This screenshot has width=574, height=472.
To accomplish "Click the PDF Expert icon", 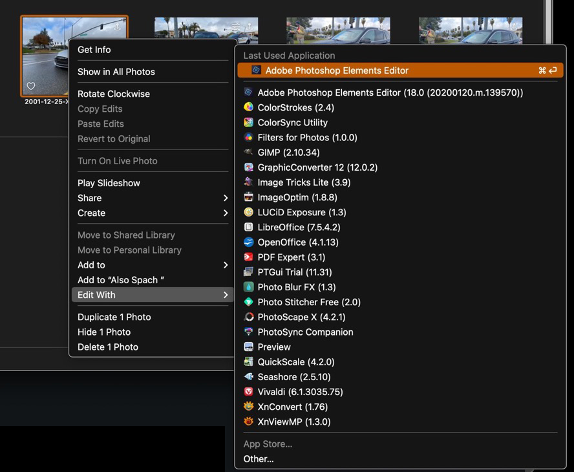I will (249, 257).
